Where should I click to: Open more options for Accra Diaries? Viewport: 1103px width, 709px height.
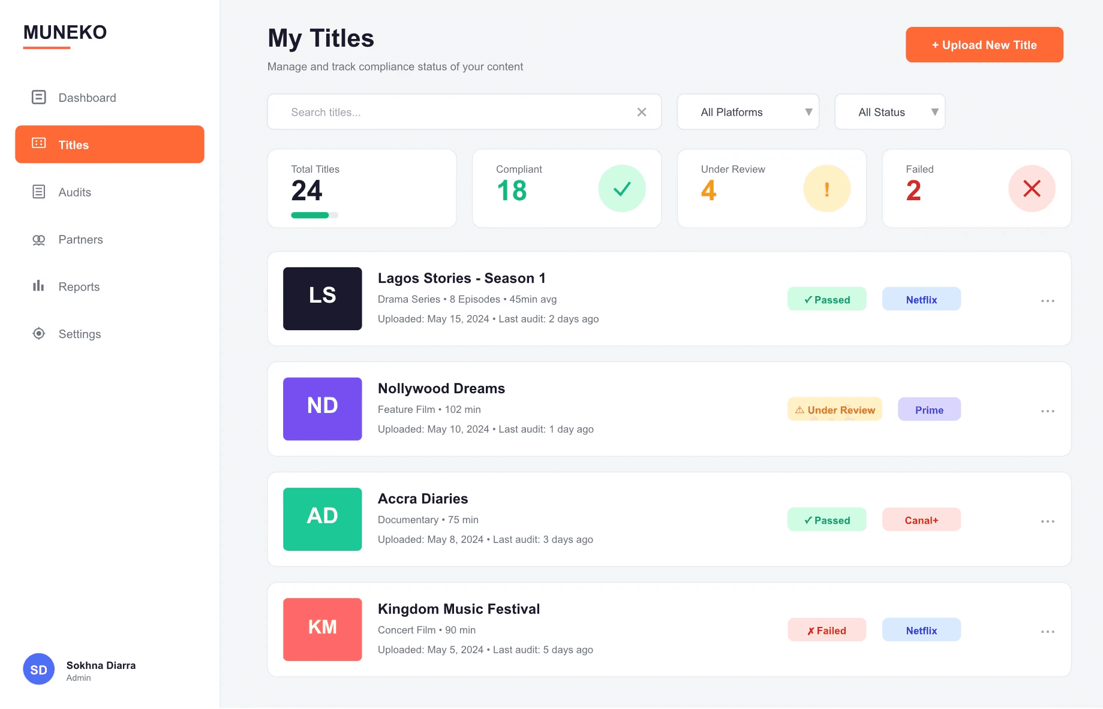1048,521
